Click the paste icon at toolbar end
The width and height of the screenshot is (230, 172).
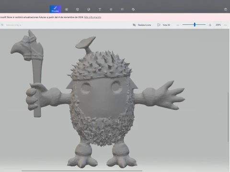pyautogui.click(x=226, y=10)
